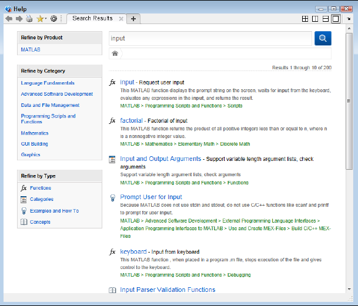Filter by Advanced Software Development

coord(57,94)
